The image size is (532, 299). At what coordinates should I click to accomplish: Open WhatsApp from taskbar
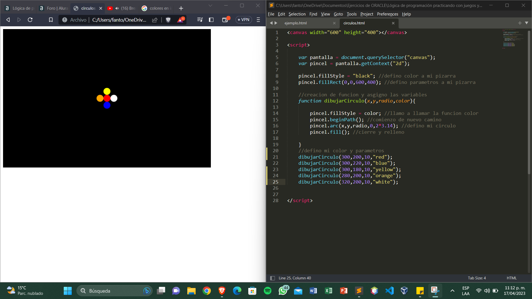click(x=283, y=291)
